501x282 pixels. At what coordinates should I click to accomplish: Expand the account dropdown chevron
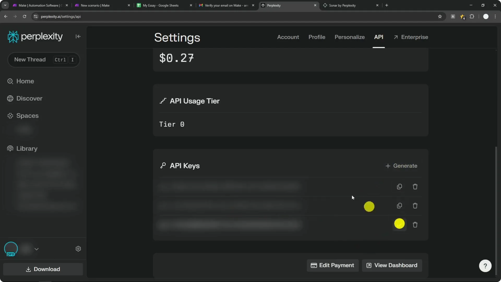pos(37,249)
